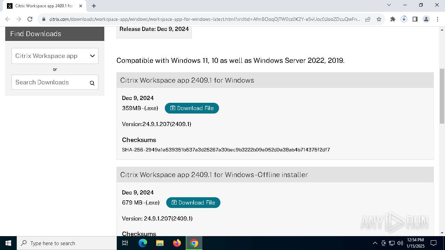The height and width of the screenshot is (250, 445).
Task: Open the Chrome profile avatar
Action: click(426, 19)
